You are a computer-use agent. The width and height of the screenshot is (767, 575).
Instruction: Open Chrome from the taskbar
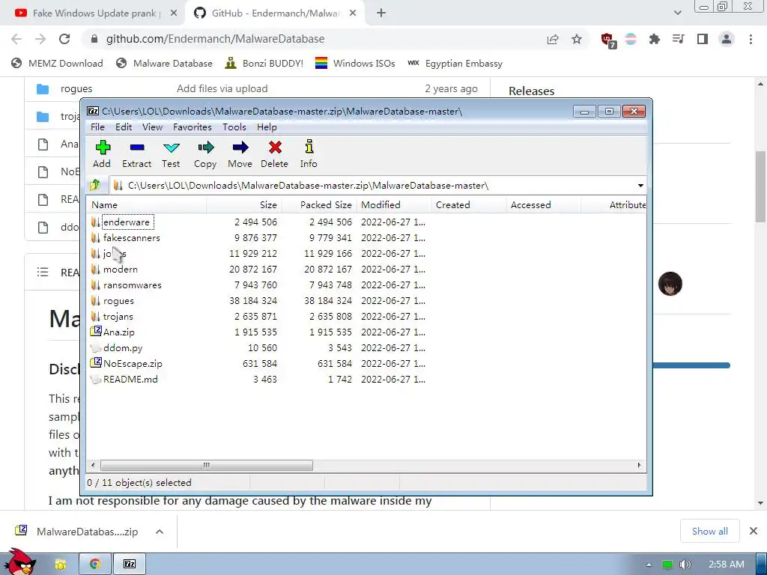95,564
